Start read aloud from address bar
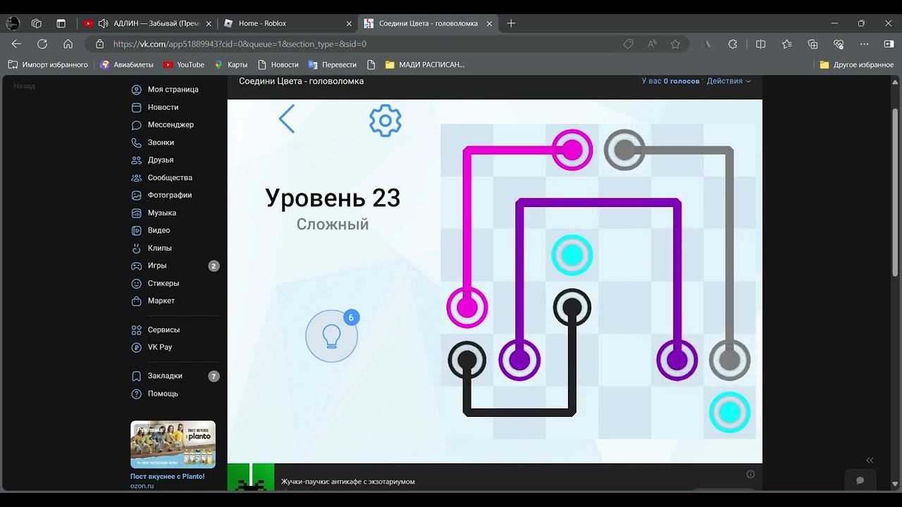 (652, 44)
